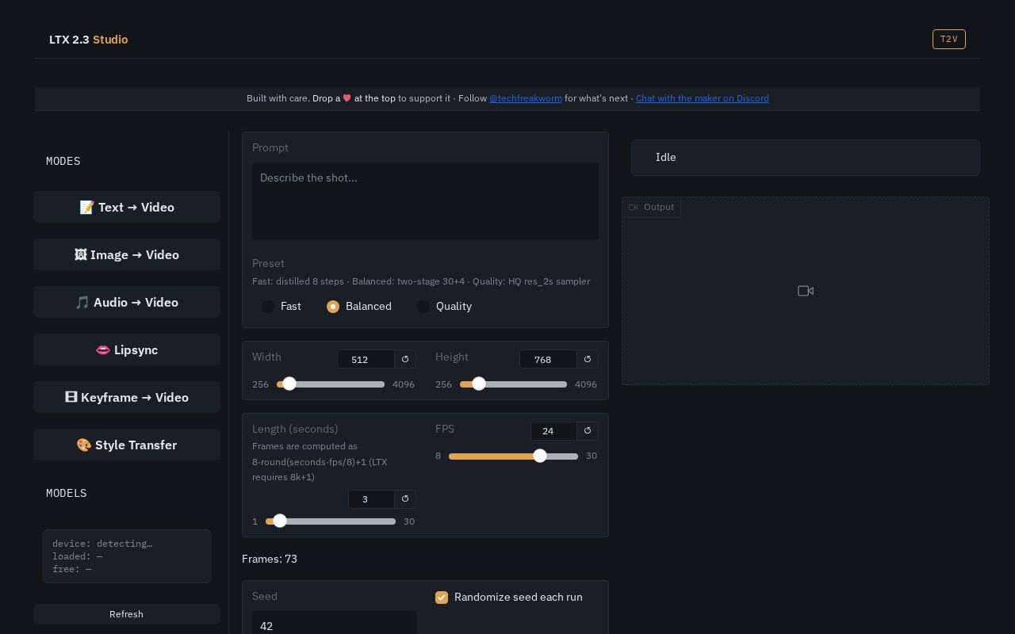Reset the FPS value with its reset icon
This screenshot has height=634, width=1015.
click(x=588, y=430)
